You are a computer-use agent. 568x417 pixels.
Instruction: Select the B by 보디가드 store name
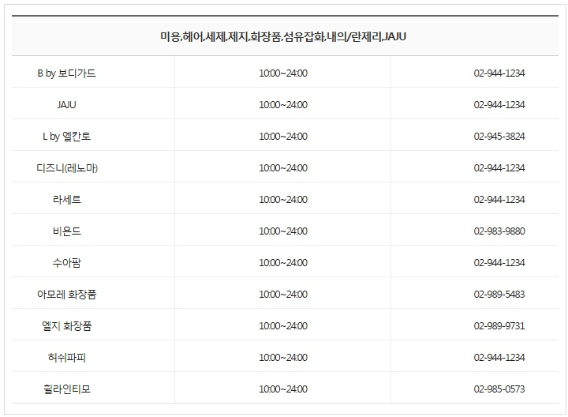coord(66,73)
